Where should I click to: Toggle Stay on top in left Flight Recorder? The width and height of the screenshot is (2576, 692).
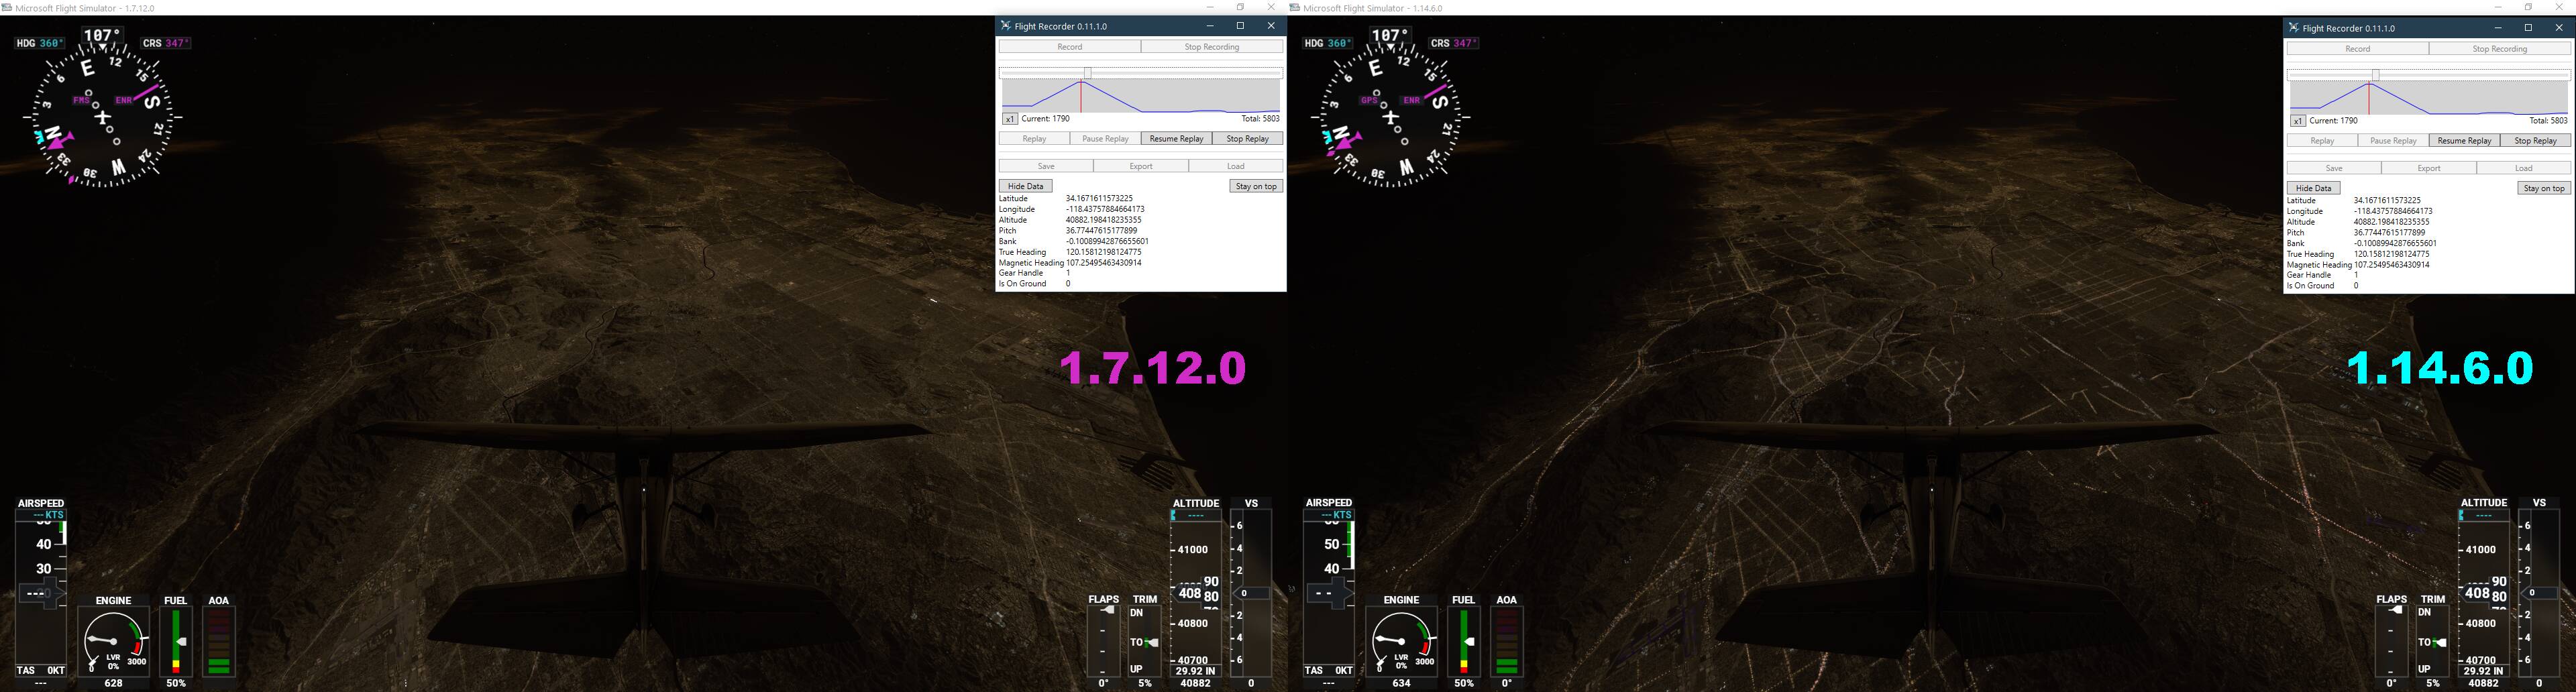pyautogui.click(x=1256, y=186)
